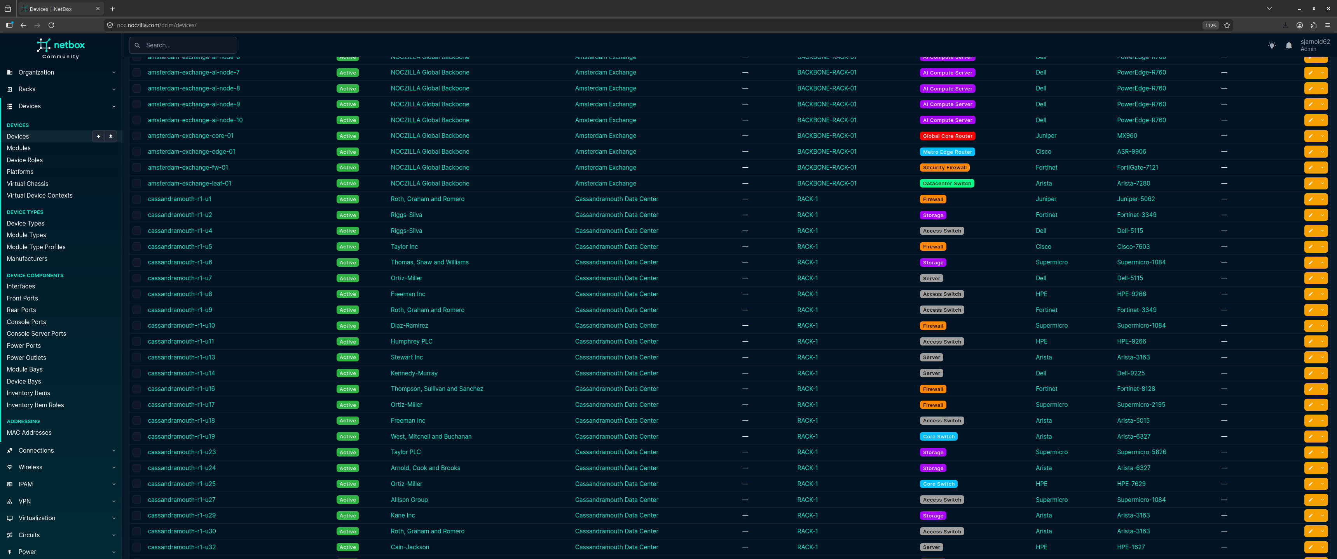Open the browser hamburger menu
Image resolution: width=1337 pixels, height=559 pixels.
pyautogui.click(x=1328, y=25)
